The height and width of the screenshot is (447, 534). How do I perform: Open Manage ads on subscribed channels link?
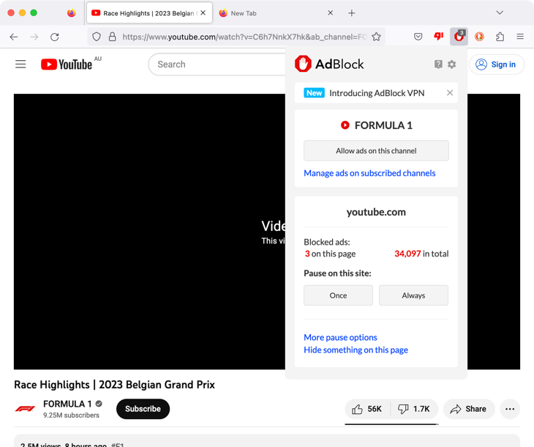[x=369, y=173]
